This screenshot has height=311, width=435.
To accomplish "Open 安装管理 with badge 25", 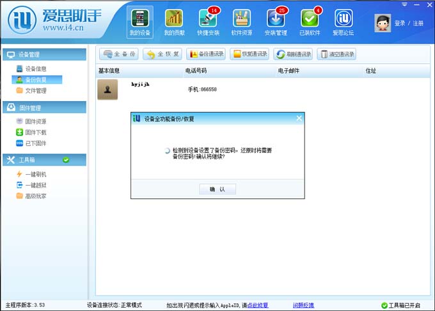I will click(276, 22).
